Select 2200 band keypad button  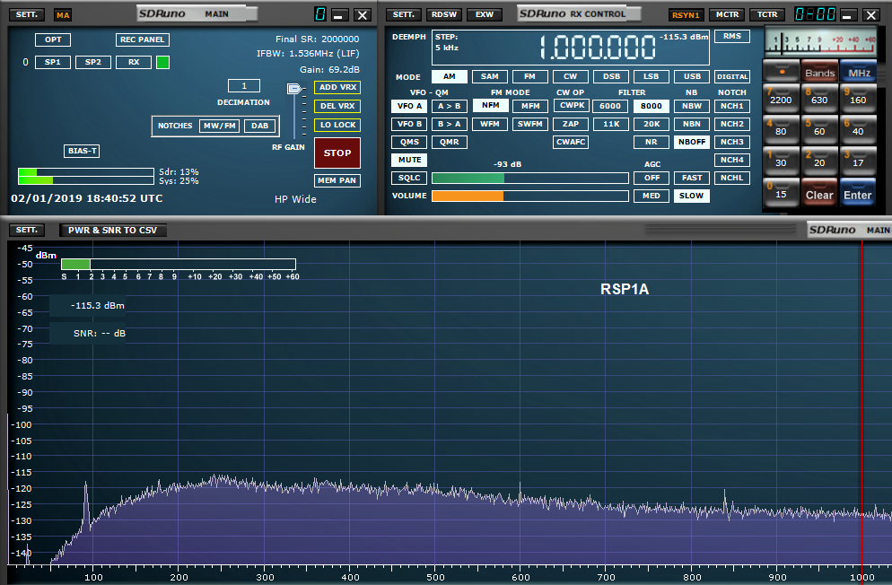pyautogui.click(x=781, y=99)
